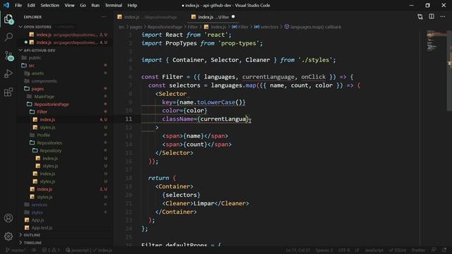Expand the public folder

(35, 58)
